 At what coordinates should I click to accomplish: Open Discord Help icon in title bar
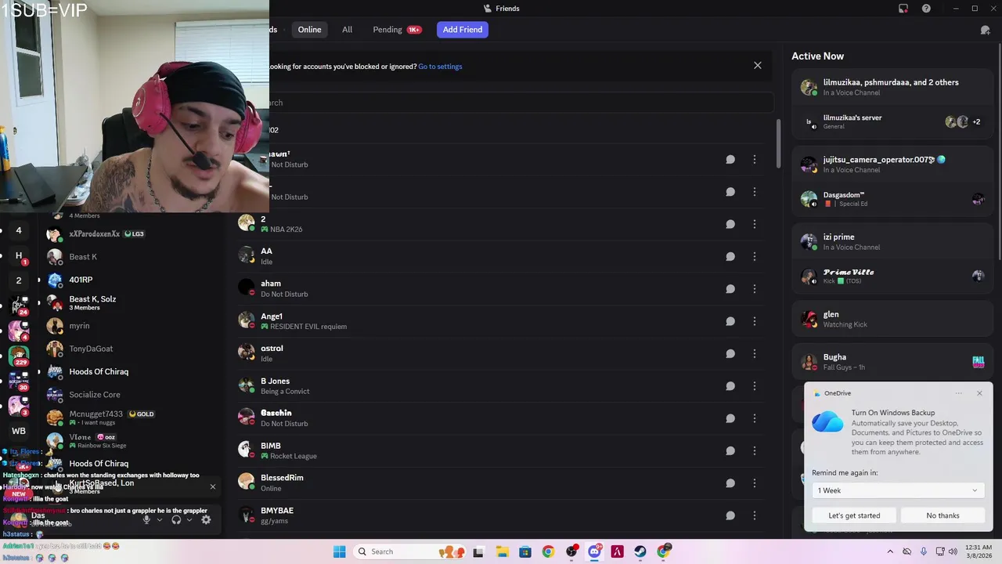click(926, 9)
